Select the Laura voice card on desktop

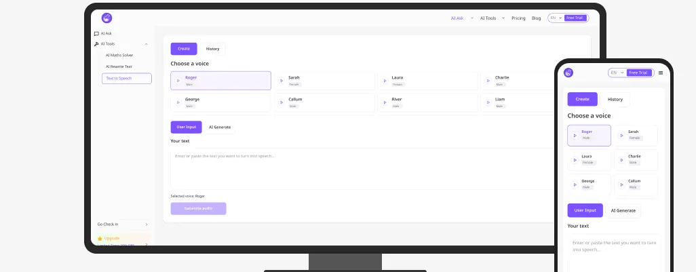[428, 81]
